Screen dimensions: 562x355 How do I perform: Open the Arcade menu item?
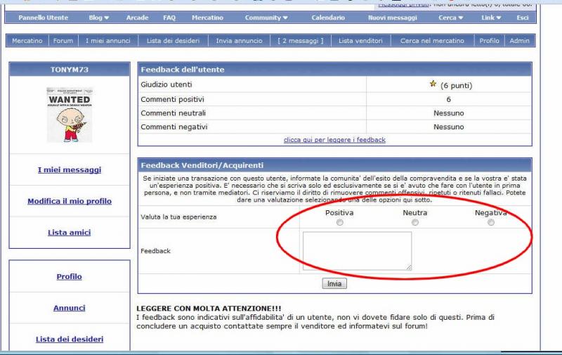[138, 18]
